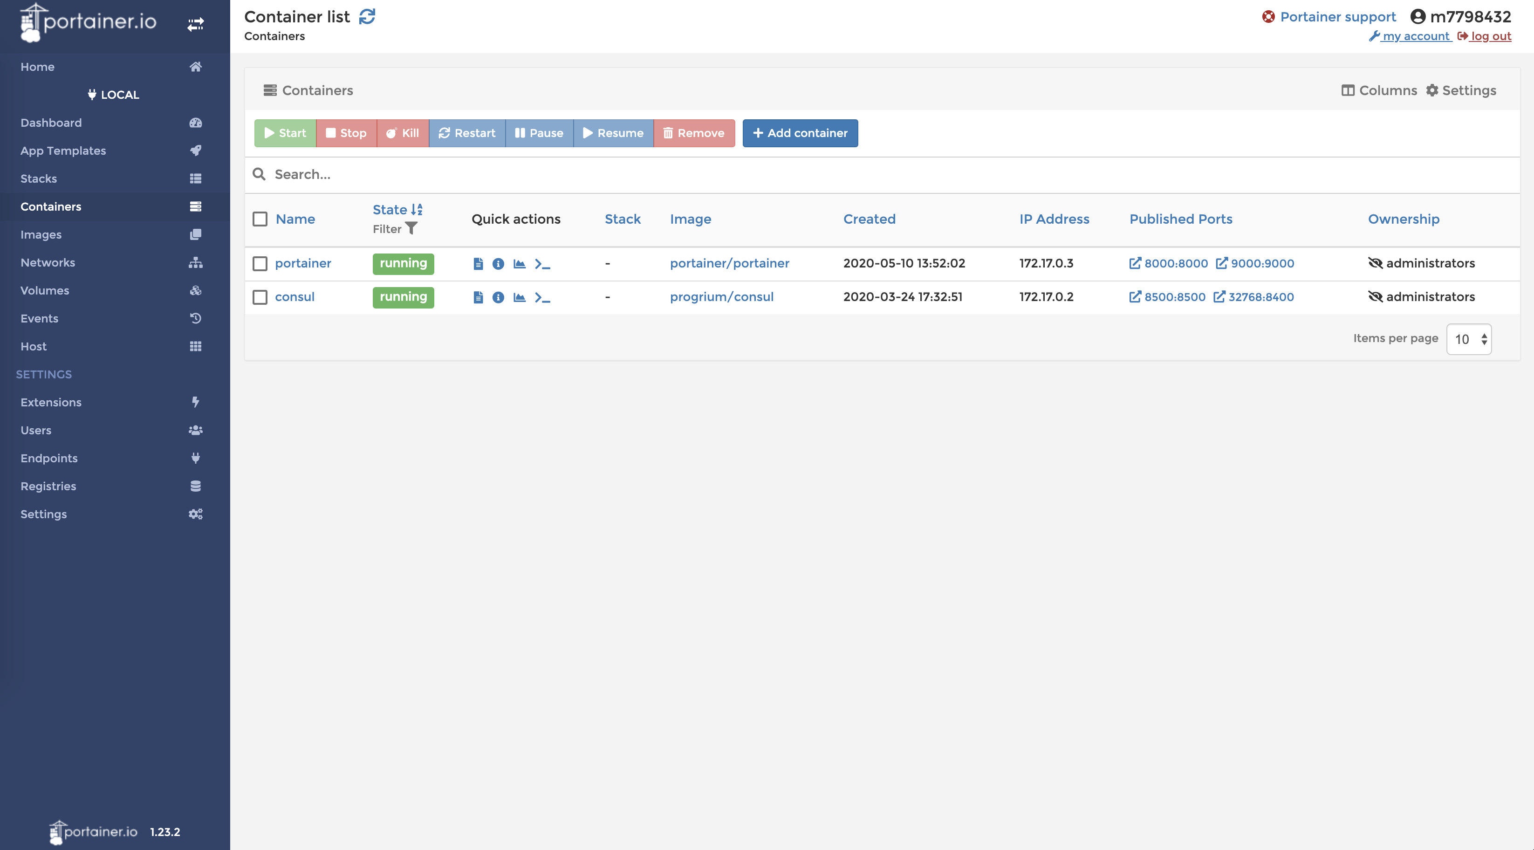Open the Items per page dropdown
1534x850 pixels.
1468,339
